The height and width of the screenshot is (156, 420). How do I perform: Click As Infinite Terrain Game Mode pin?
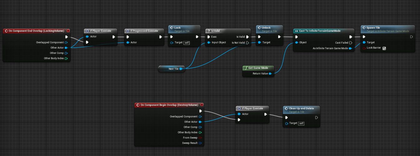[350, 48]
